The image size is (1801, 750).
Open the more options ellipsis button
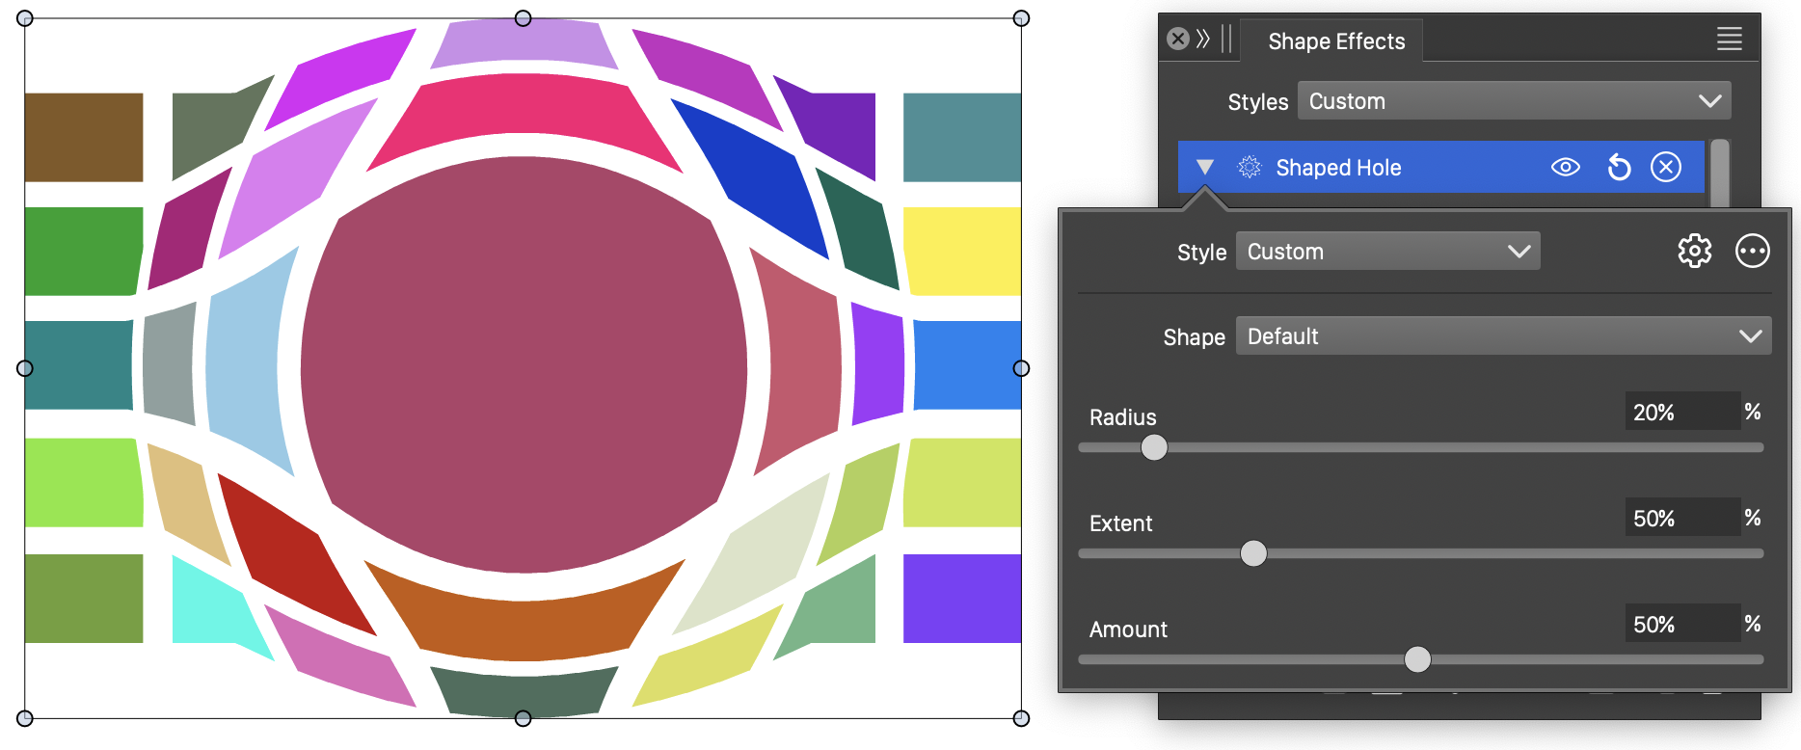(x=1752, y=252)
